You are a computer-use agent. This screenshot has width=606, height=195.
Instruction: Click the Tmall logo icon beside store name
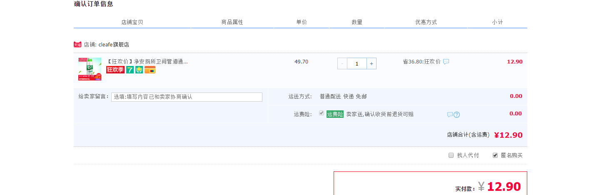pos(77,44)
